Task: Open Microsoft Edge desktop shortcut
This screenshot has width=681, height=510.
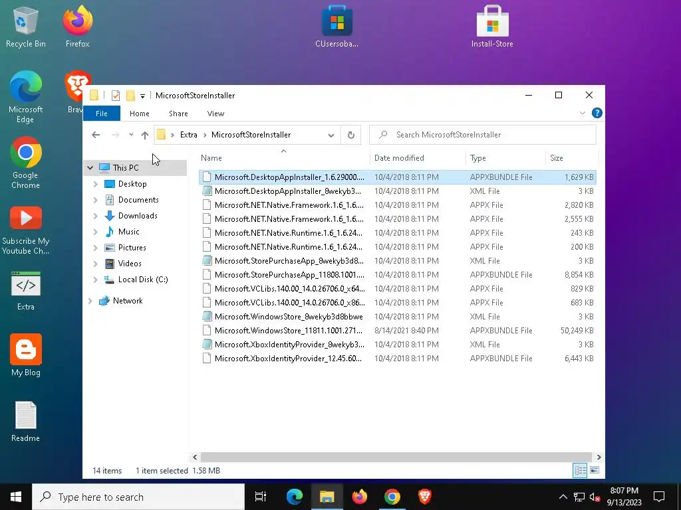Action: coord(25,97)
